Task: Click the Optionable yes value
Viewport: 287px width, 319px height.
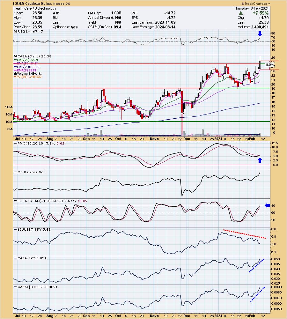Action: coord(74,27)
